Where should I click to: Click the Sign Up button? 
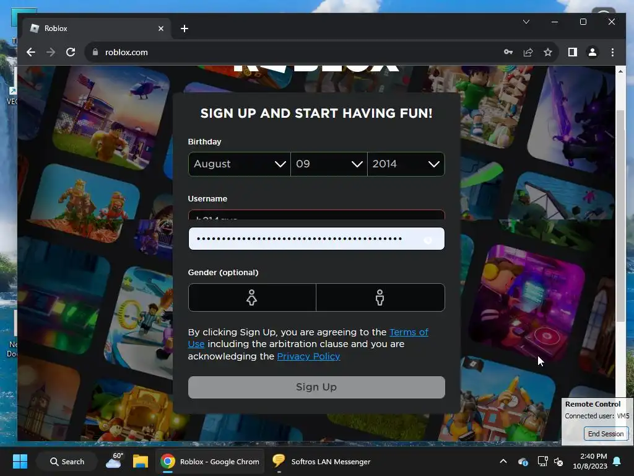tap(316, 387)
